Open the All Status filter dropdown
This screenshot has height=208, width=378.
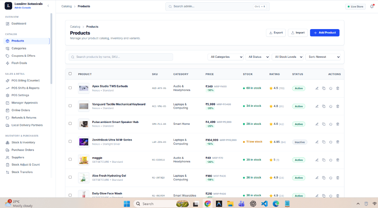coord(257,57)
